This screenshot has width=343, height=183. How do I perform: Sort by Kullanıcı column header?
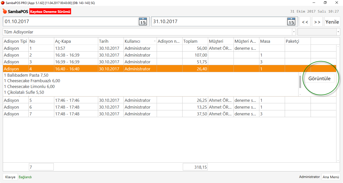[x=140, y=41]
